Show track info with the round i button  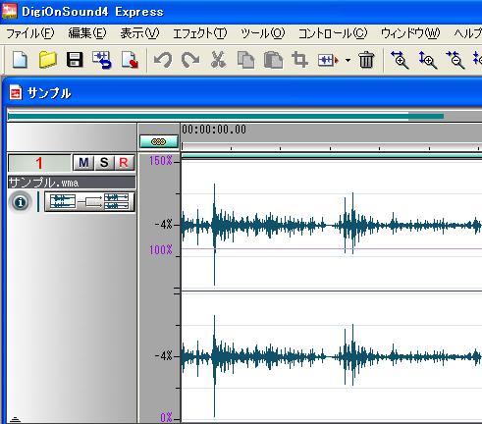coord(21,202)
